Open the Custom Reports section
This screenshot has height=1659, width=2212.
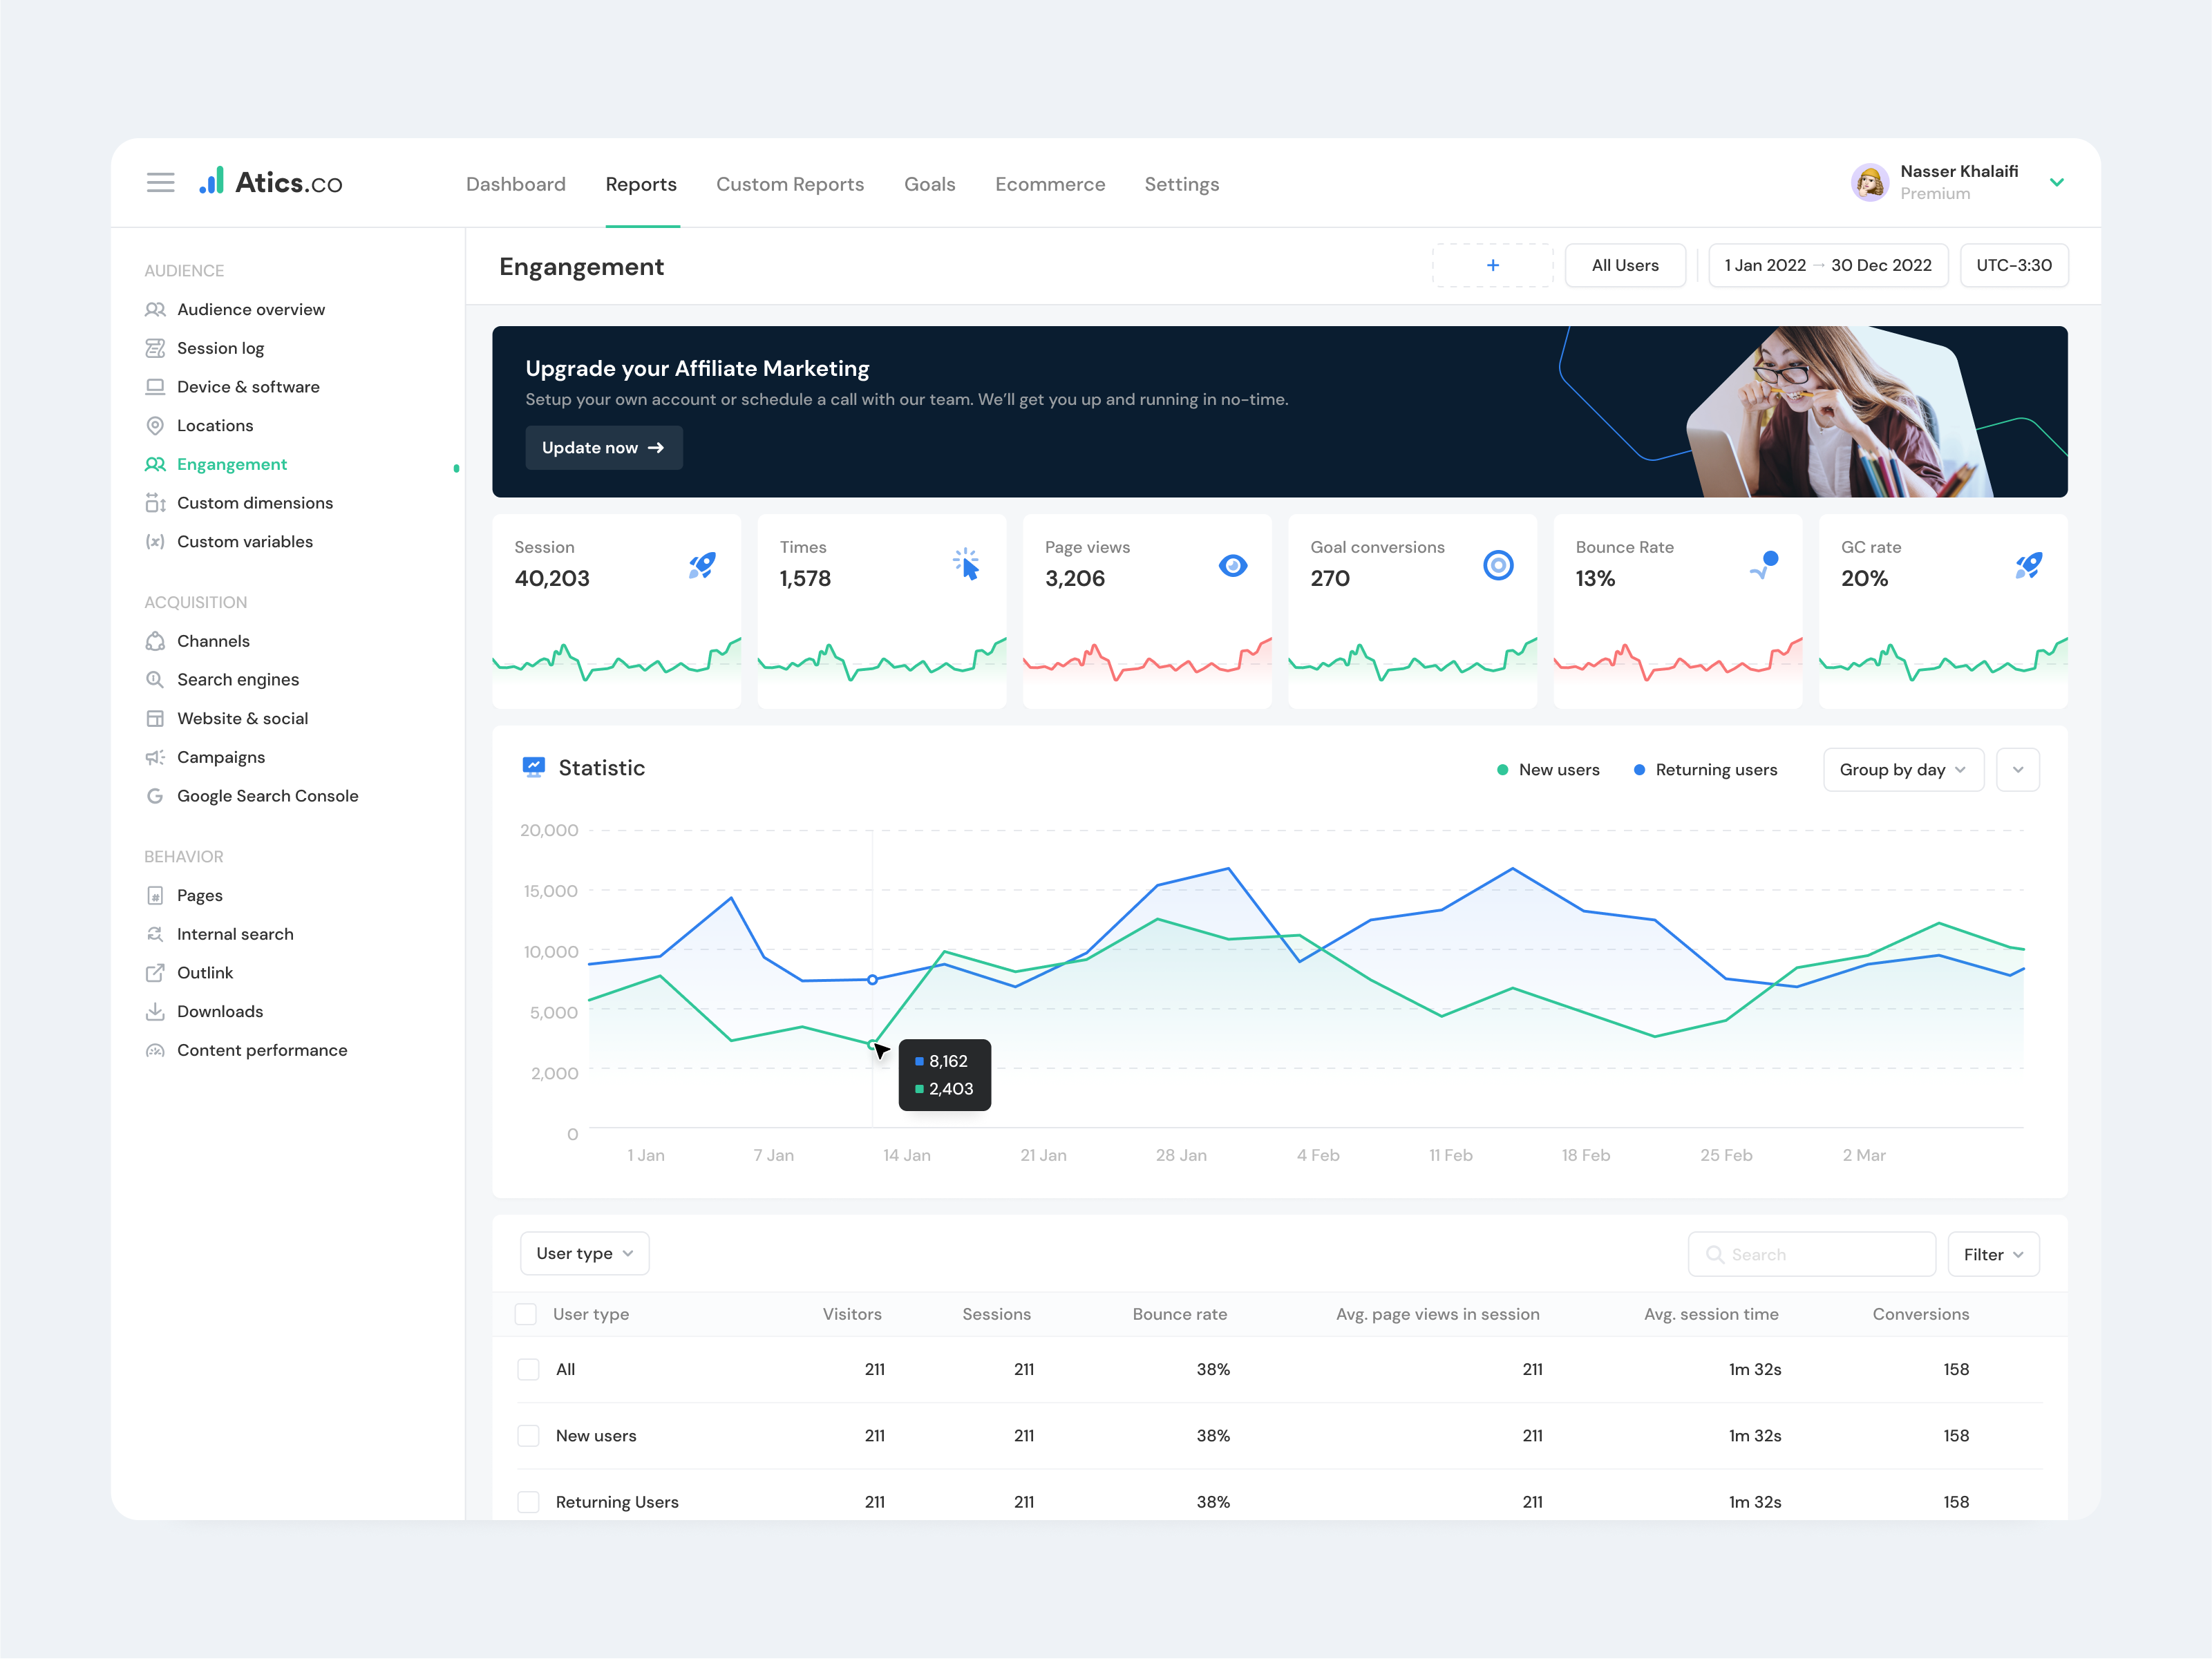pyautogui.click(x=790, y=184)
